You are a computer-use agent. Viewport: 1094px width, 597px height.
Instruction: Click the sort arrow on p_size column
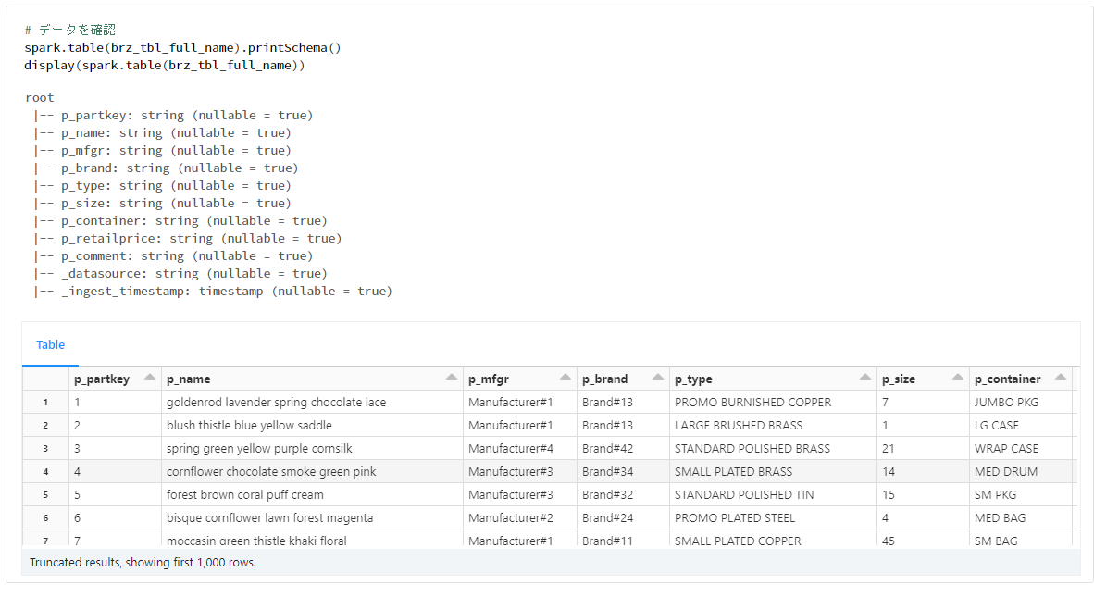pos(958,377)
